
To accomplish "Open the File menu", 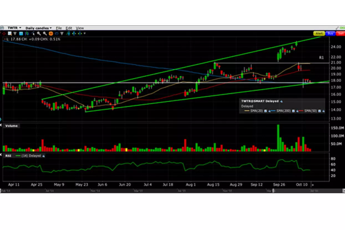I will pos(59,28).
